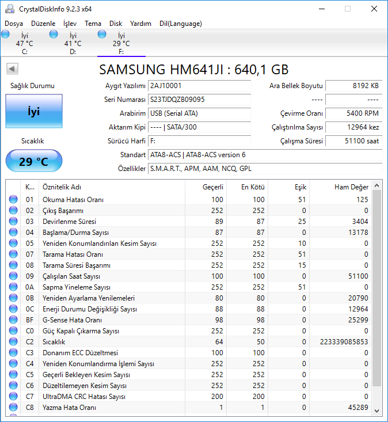Click the Özellikler S.M.A.R.T. field
Viewport: 388px width, 422px height.
265,169
